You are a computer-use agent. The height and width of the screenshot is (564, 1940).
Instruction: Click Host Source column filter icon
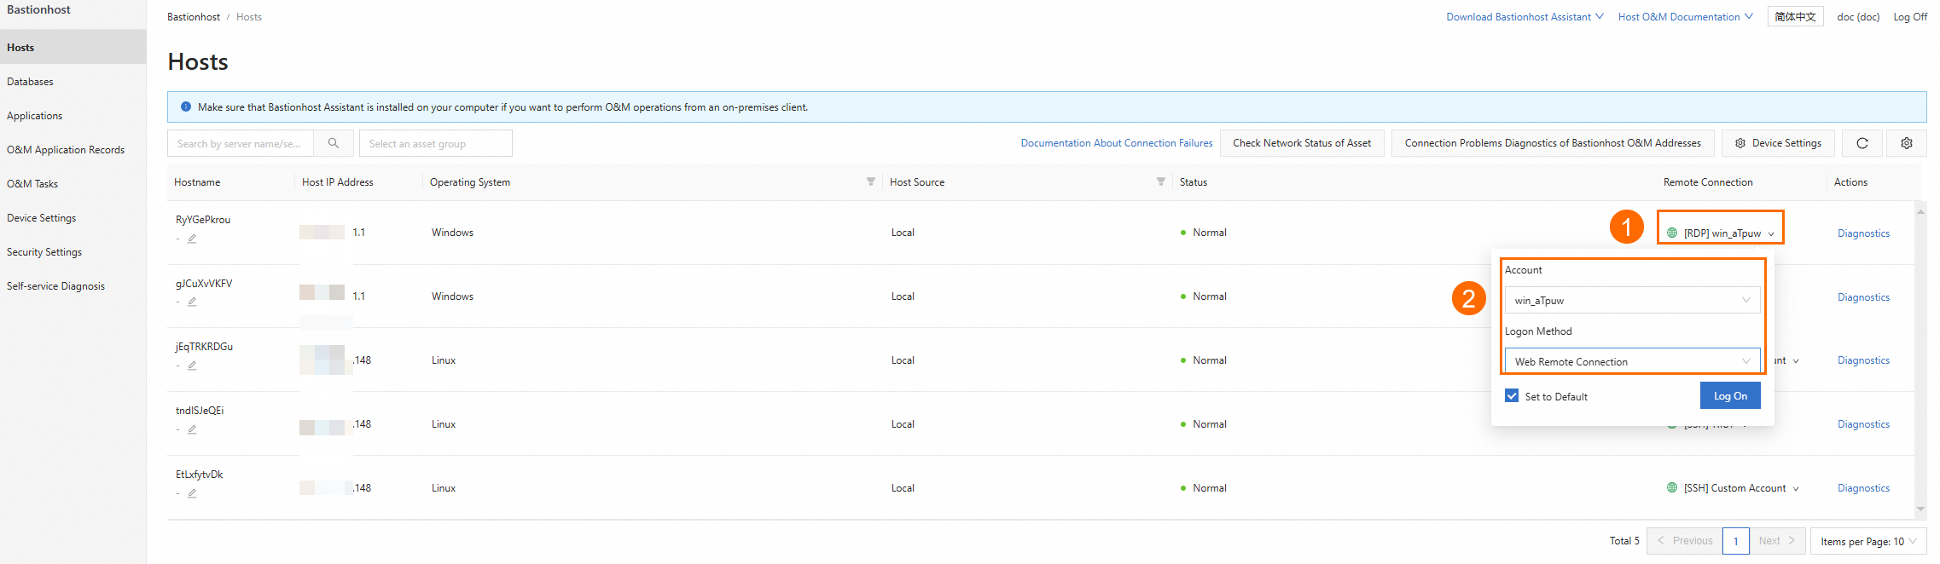point(1160,181)
